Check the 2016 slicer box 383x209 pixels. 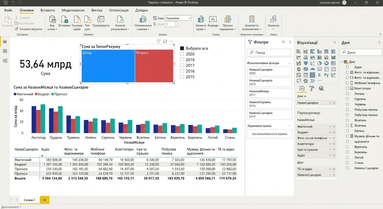[182, 71]
